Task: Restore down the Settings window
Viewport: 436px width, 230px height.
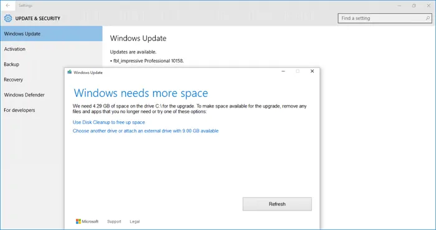Action: click(414, 6)
